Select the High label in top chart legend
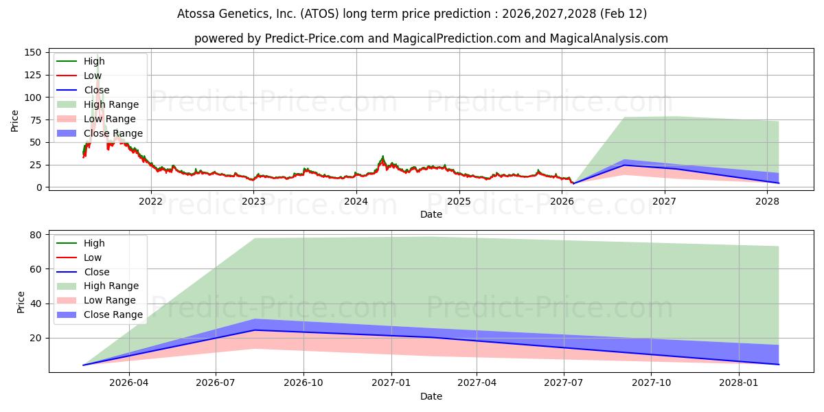The height and width of the screenshot is (412, 824). [x=94, y=61]
